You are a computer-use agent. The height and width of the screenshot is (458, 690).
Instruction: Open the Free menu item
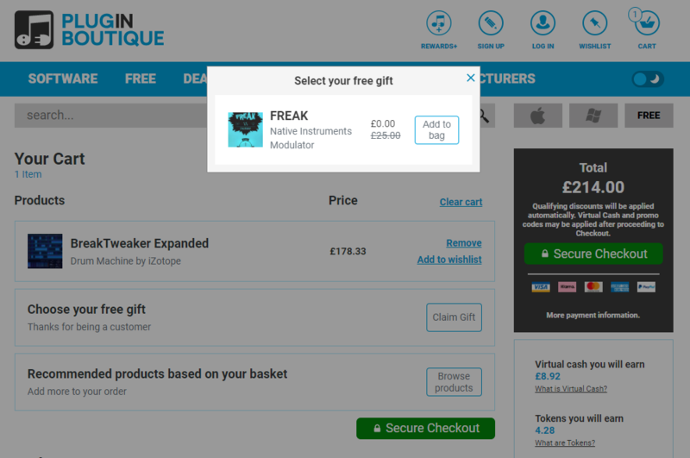(141, 78)
